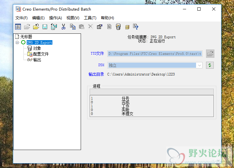The image size is (234, 168).
Task: Open the 编辑(E) menu
Action: 38,18
